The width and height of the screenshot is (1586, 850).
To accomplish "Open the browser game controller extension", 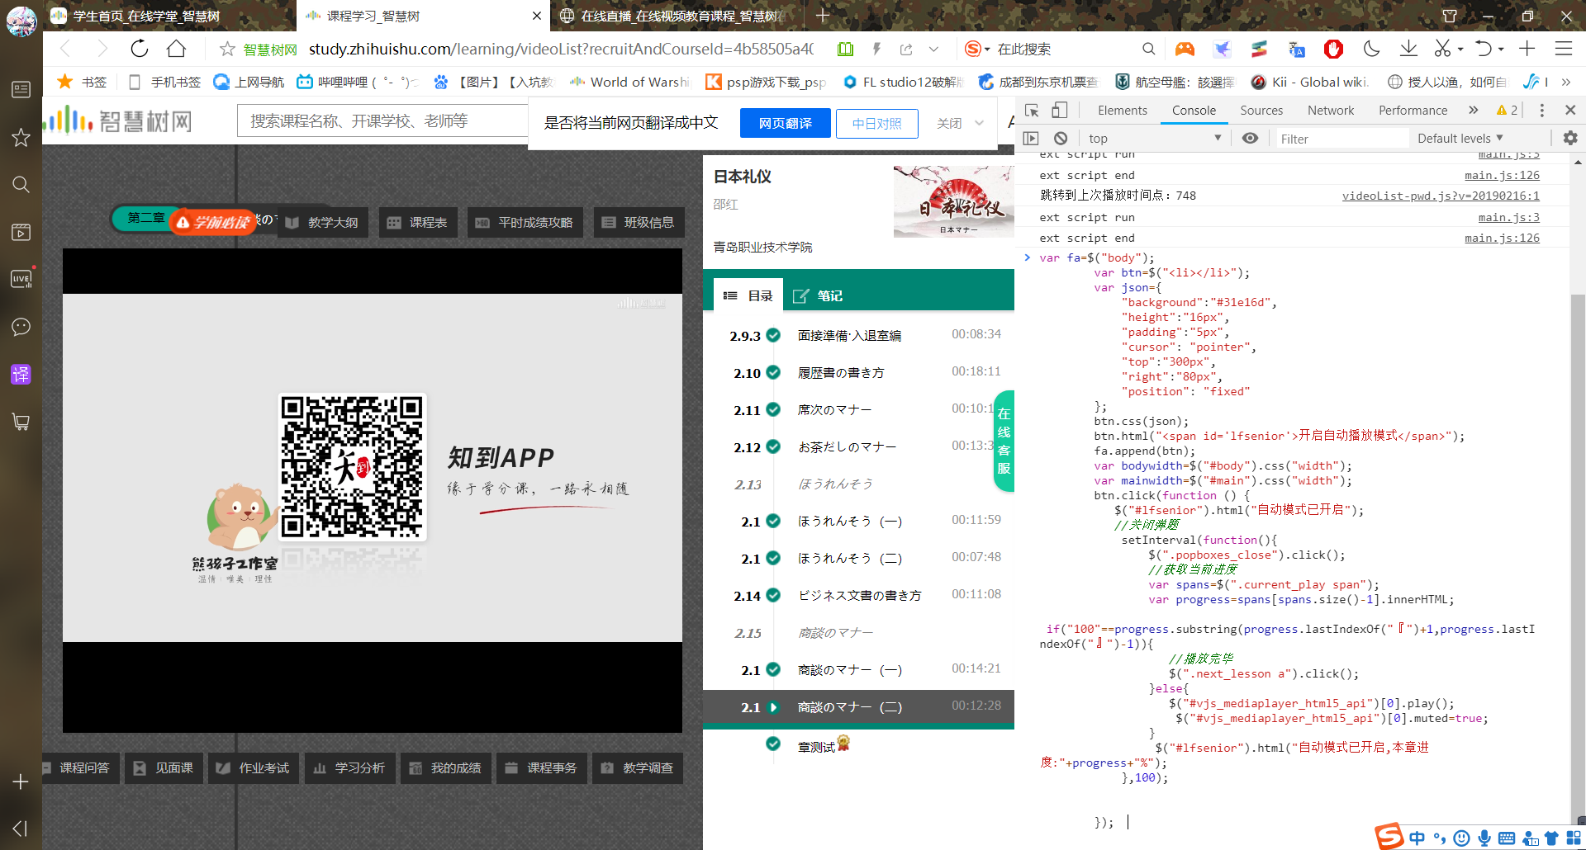I will click(1185, 49).
